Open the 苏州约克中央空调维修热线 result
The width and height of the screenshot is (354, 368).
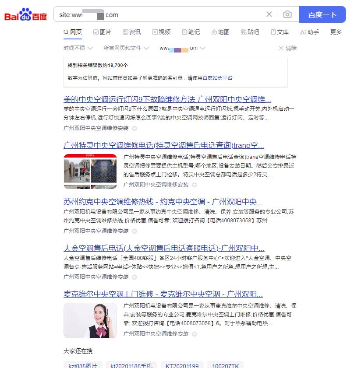coord(163,202)
